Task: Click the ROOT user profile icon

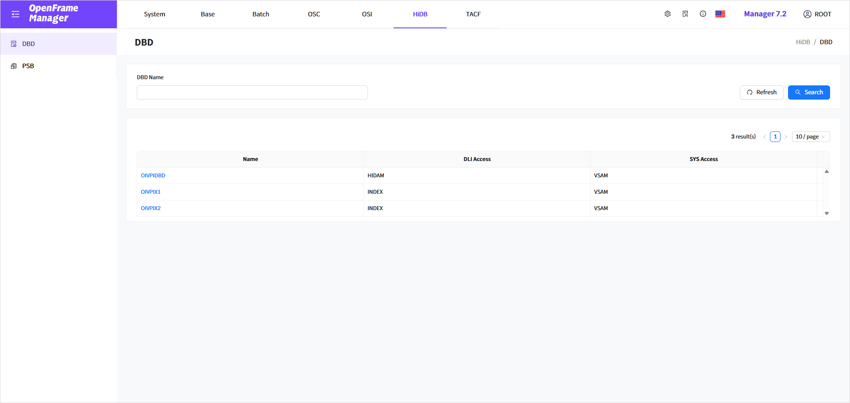Action: pos(807,14)
